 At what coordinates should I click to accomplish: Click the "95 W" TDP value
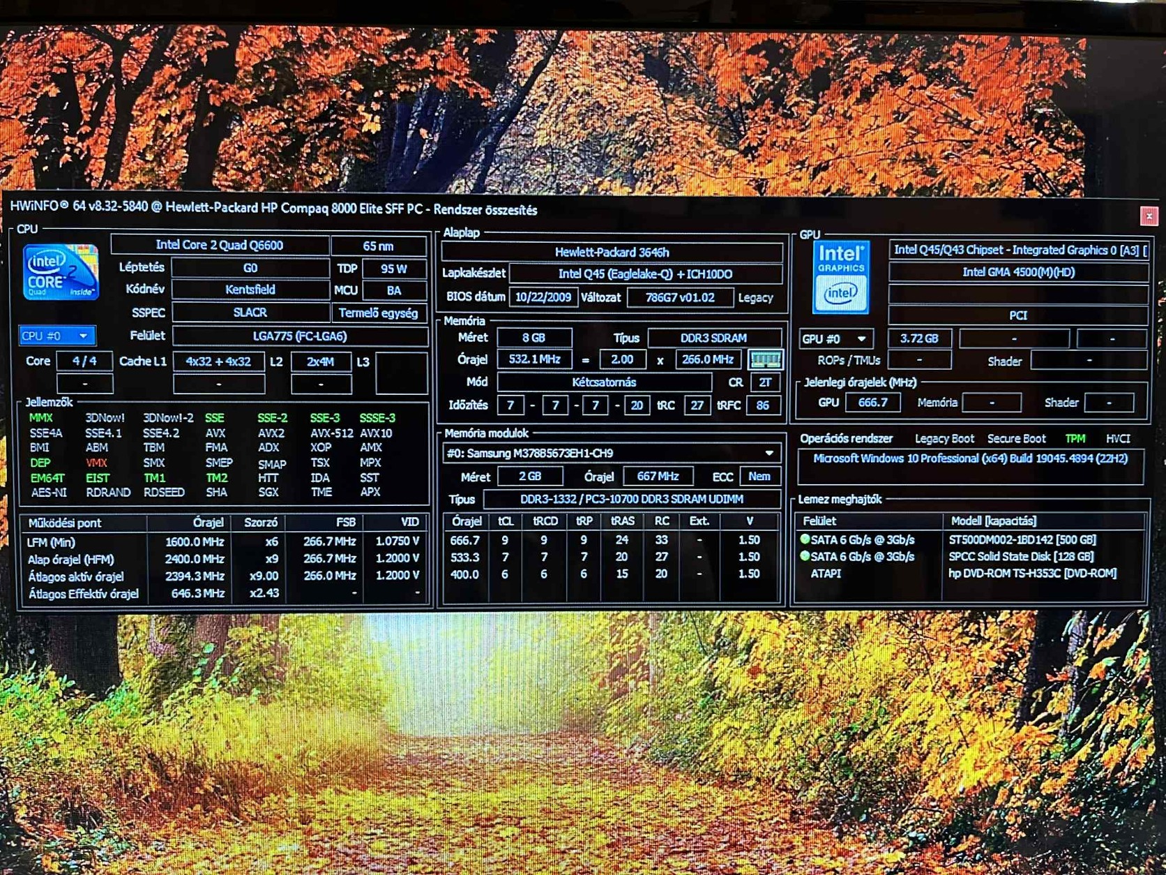(x=393, y=269)
